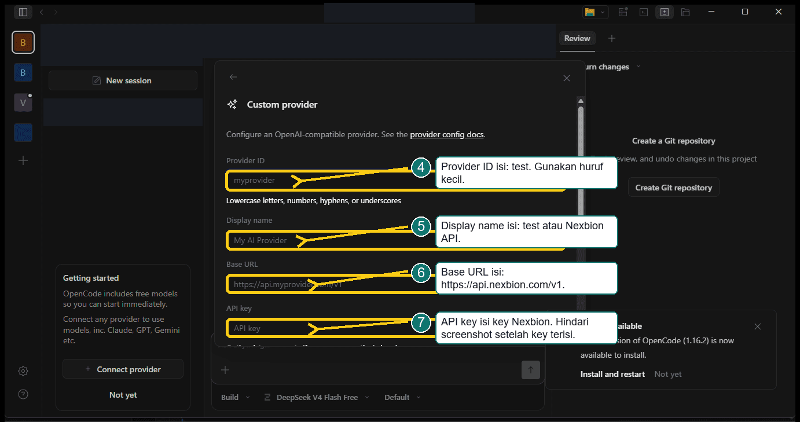Toggle the terminal panel icon
This screenshot has width=800, height=422.
pos(643,12)
